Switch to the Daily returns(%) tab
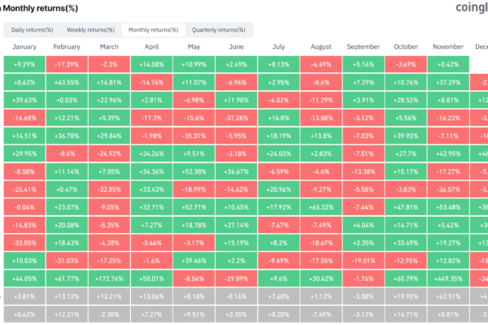Screen dimensions: 488x325 click(x=33, y=30)
